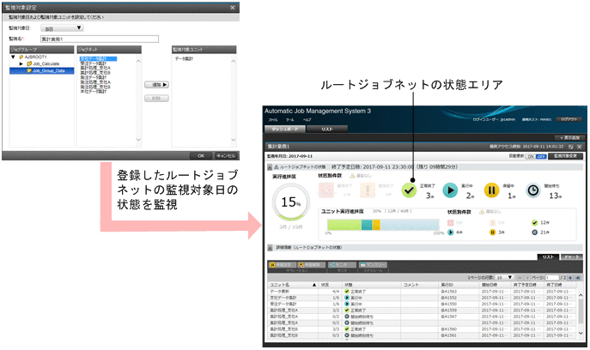Click the small check icon beside 12件
This screenshot has height=350, width=590.
coord(534,222)
